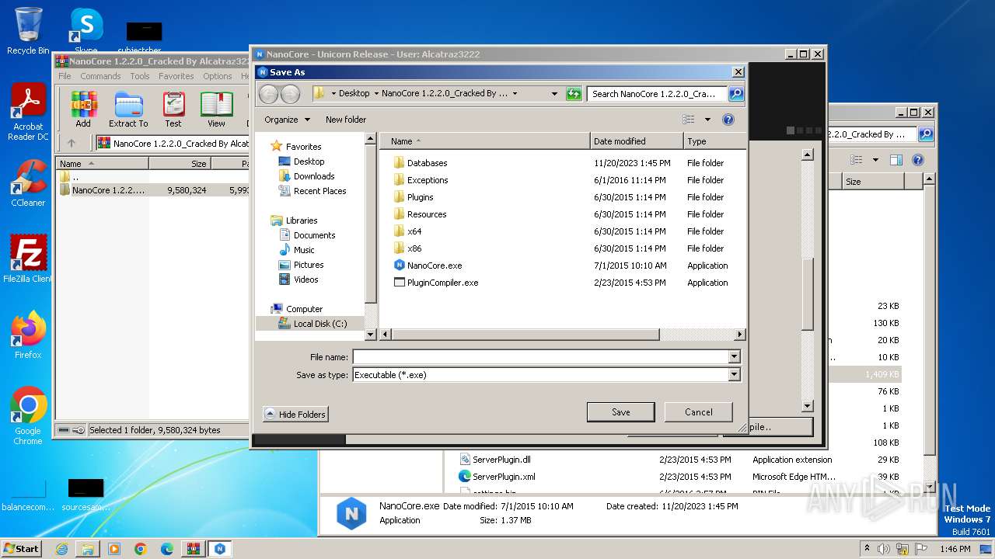Open CCleaner desktop icon
Image resolution: width=995 pixels, height=559 pixels.
(28, 183)
